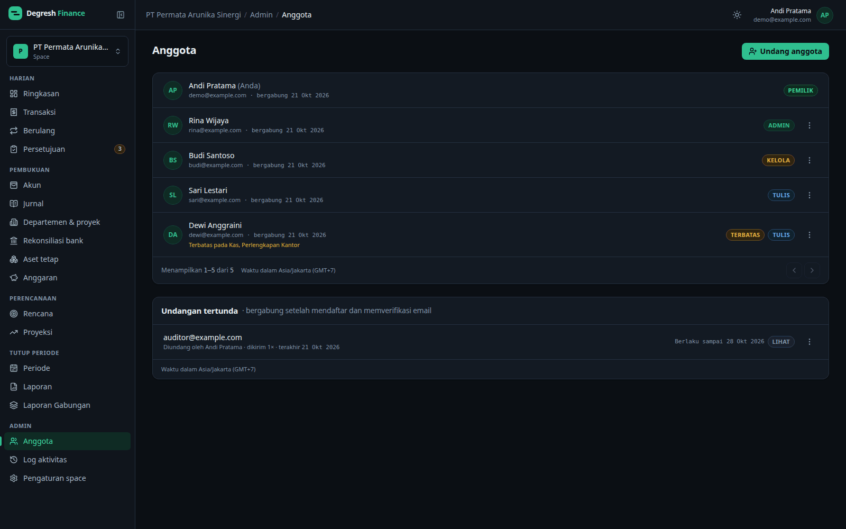The height and width of the screenshot is (529, 846).
Task: Click the Laporan document icon
Action: point(14,387)
